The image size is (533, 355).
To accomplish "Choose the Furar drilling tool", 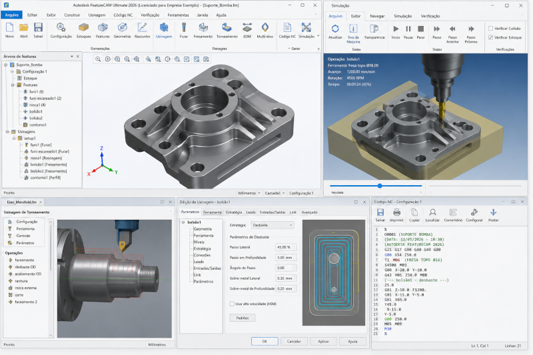I will (184, 27).
